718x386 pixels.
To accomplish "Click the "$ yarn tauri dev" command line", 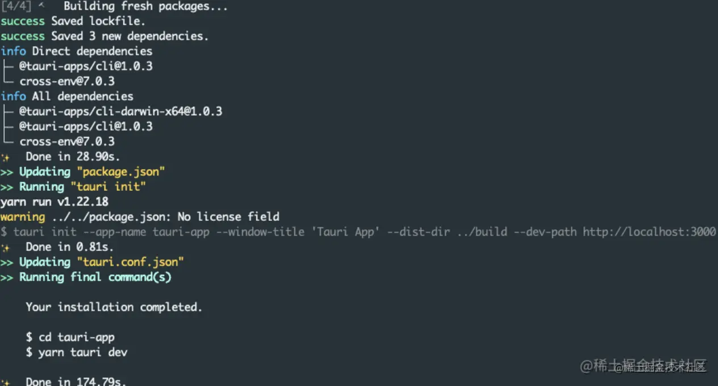I will click(77, 352).
